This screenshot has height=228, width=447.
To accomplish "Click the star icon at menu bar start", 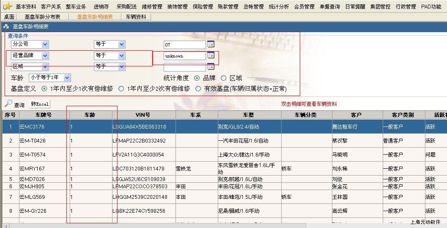I will click(7, 6).
